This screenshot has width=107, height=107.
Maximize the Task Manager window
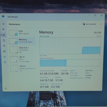[95, 15]
